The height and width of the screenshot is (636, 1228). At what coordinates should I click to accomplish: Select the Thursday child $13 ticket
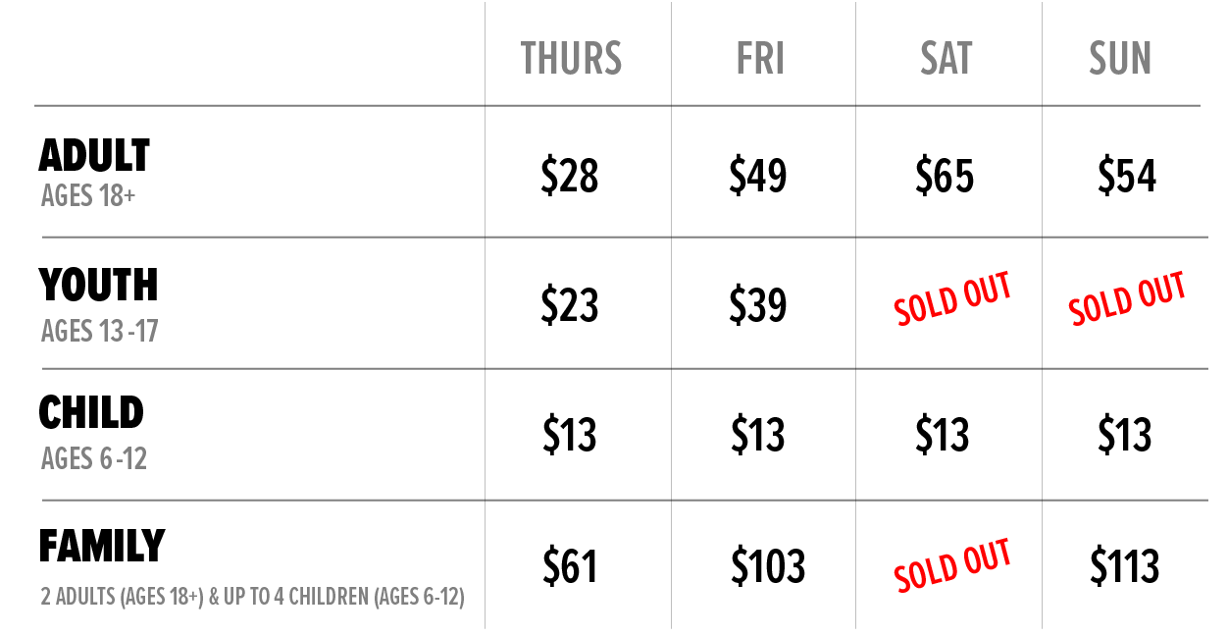570,435
